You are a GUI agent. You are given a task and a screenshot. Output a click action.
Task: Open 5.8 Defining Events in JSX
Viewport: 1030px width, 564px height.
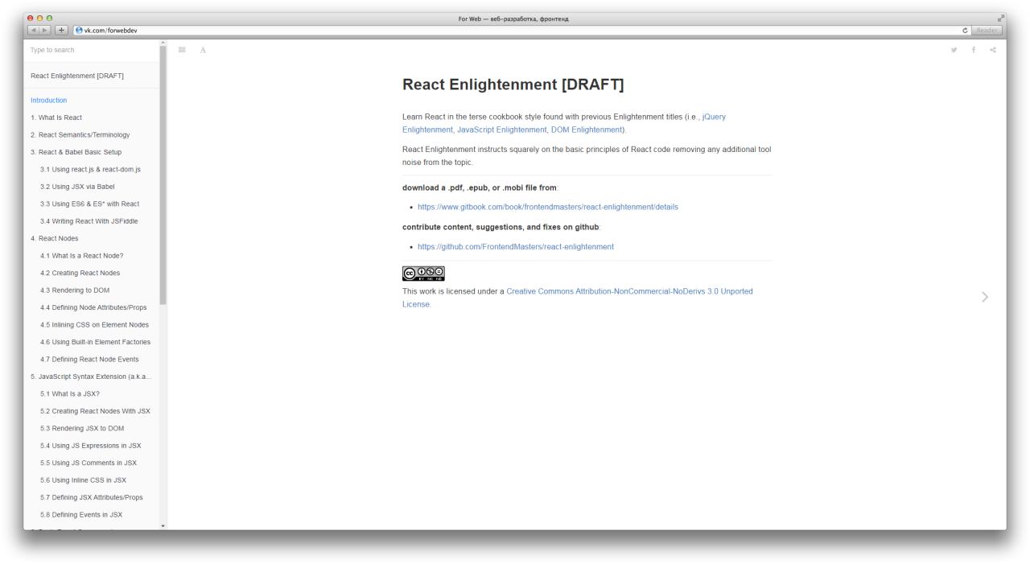pyautogui.click(x=81, y=515)
